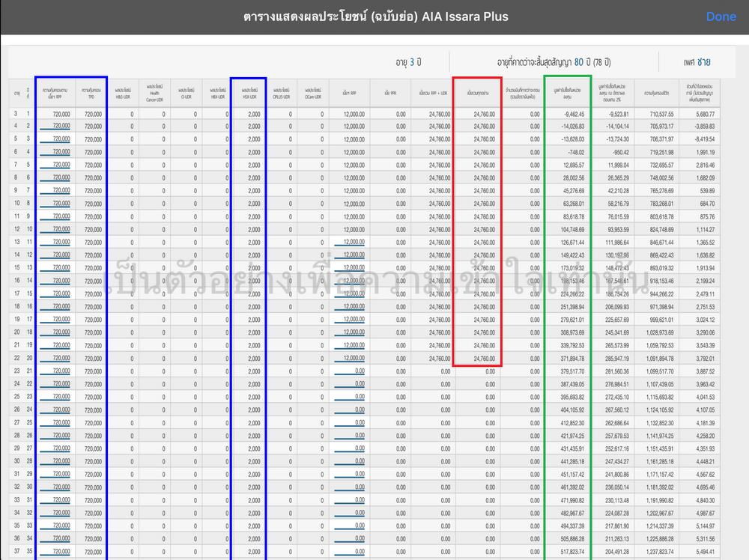The width and height of the screenshot is (749, 560).
Task: Select the cell showing 404,105.92
Action: (x=573, y=410)
